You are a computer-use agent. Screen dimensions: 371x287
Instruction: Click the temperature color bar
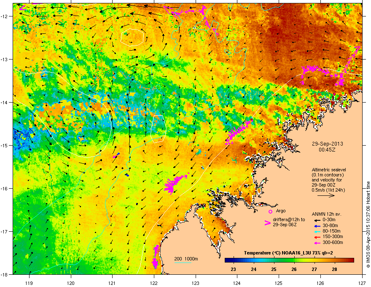pos(289,260)
